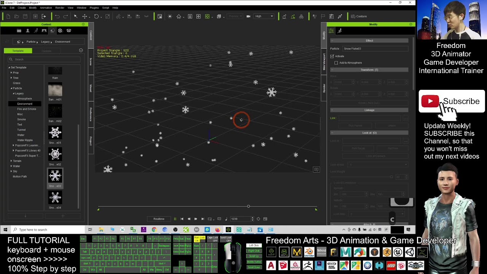This screenshot has width=487, height=274.
Task: Select the Atmosphere category
Action: (24, 99)
